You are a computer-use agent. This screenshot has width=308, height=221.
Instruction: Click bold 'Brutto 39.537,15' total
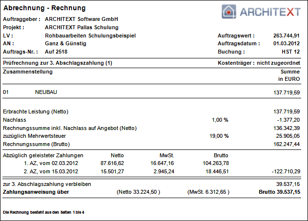pos(279,192)
